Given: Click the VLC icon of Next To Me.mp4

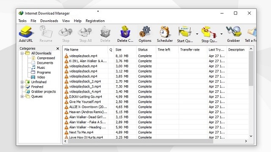Looking at the screenshot, I should 66,132.
